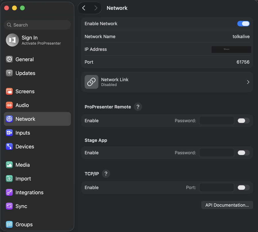The image size is (258, 232).
Task: Click the IP Address label
Action: coord(95,49)
